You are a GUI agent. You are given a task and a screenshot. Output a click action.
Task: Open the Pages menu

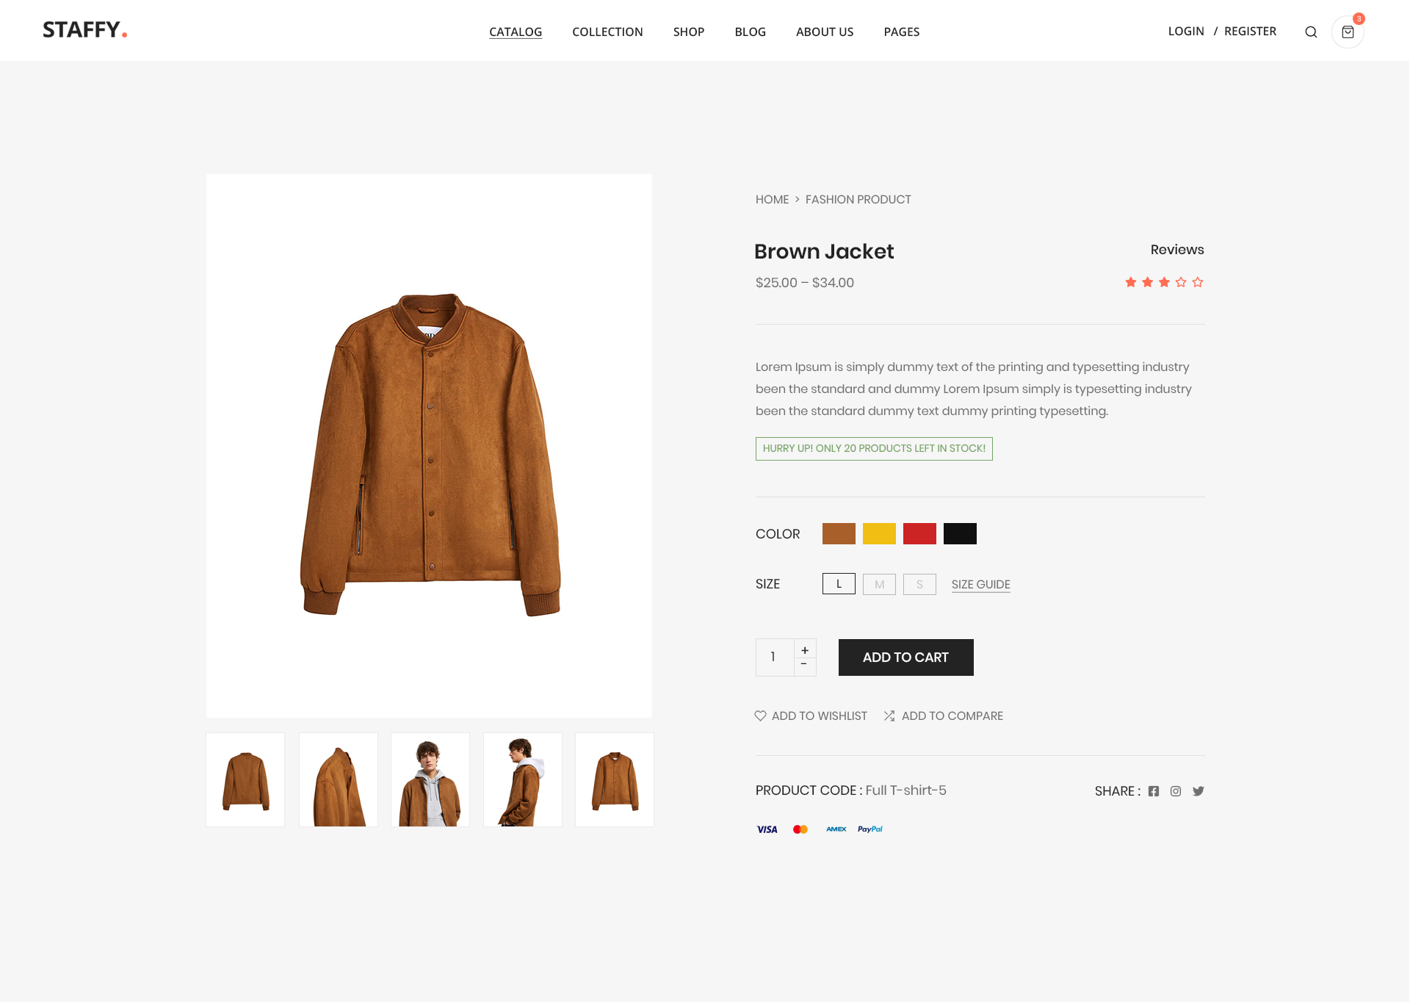[902, 32]
